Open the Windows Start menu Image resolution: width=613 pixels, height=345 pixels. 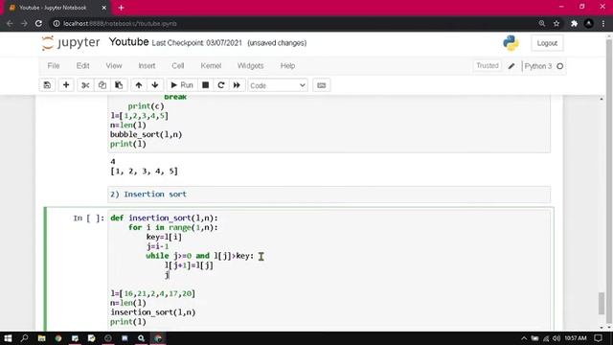(8, 338)
